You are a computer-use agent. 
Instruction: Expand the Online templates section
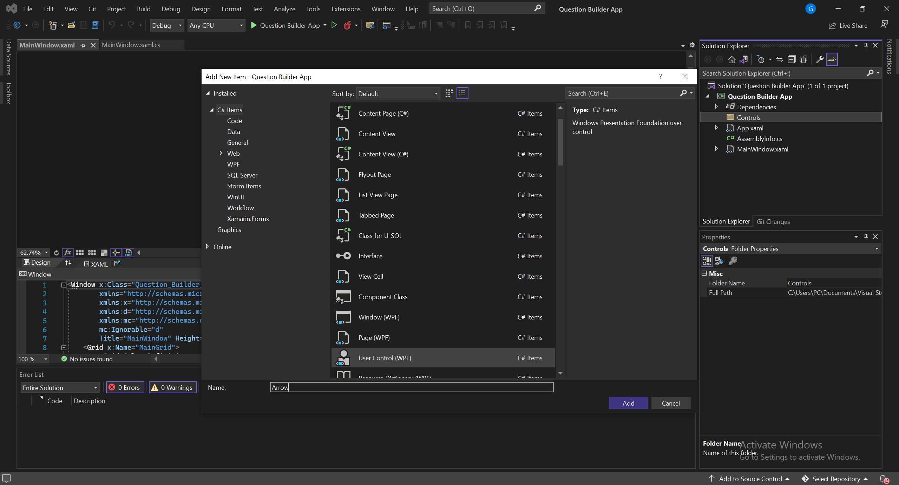206,246
